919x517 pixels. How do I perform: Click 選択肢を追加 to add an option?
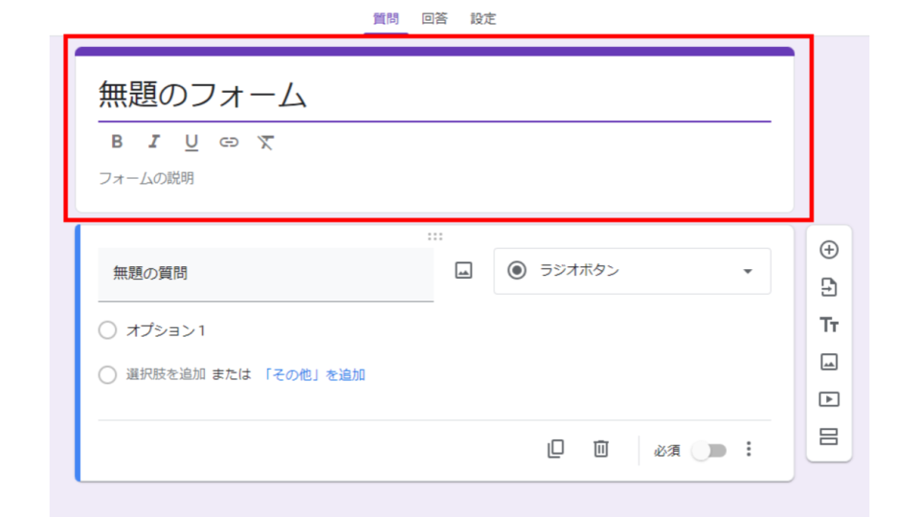pos(166,374)
